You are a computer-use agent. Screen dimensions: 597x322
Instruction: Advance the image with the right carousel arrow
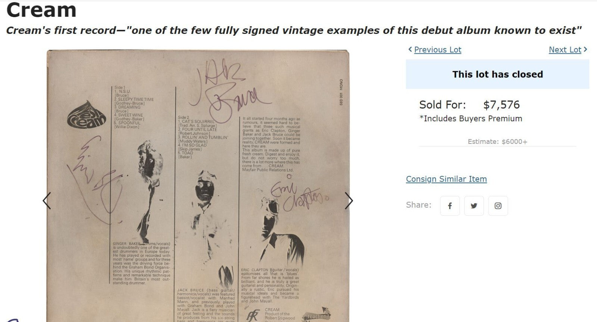[x=350, y=201]
